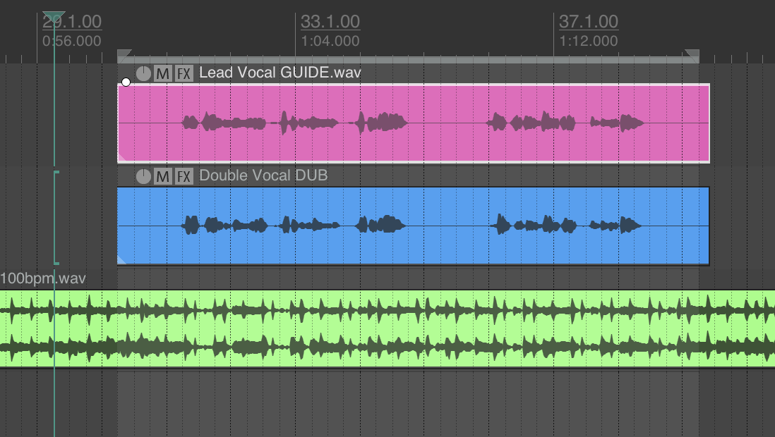This screenshot has height=437, width=775.
Task: Mute the Double Vocal DUB clip
Action: click(163, 176)
